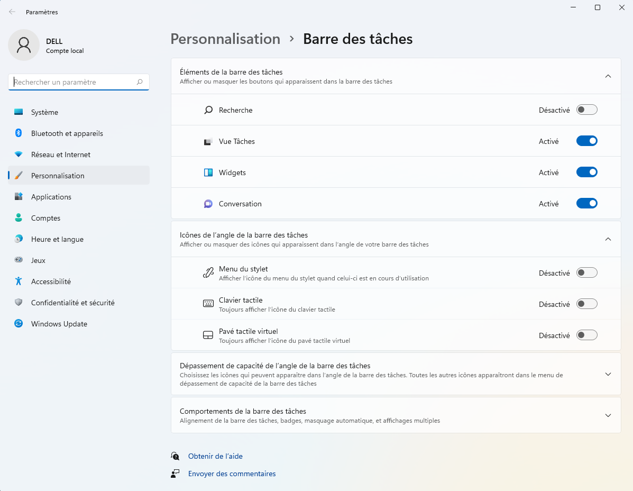This screenshot has width=633, height=491.
Task: Click the Recherche magnifier icon in list
Action: (x=208, y=110)
